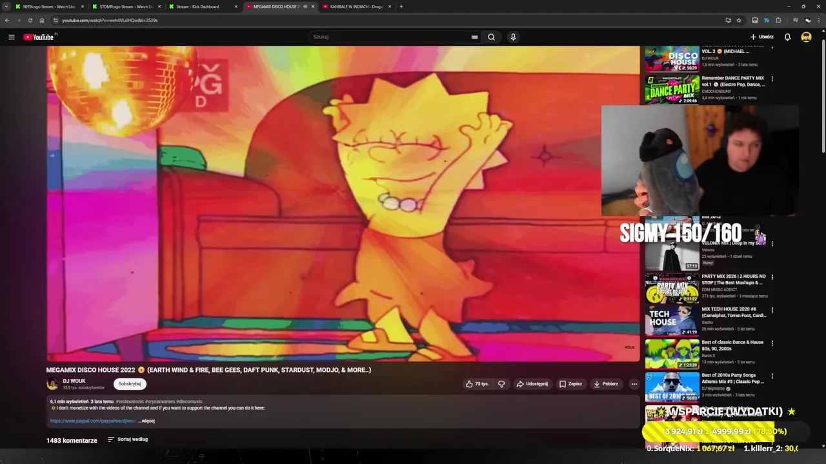Mute the MEGAMIX tab via speaker icon
The image size is (826, 464).
tap(305, 6)
